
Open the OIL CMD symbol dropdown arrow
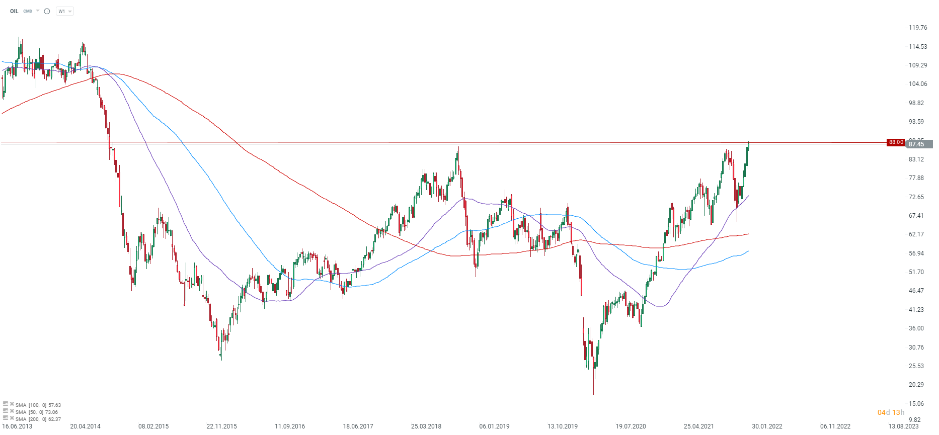pyautogui.click(x=38, y=11)
